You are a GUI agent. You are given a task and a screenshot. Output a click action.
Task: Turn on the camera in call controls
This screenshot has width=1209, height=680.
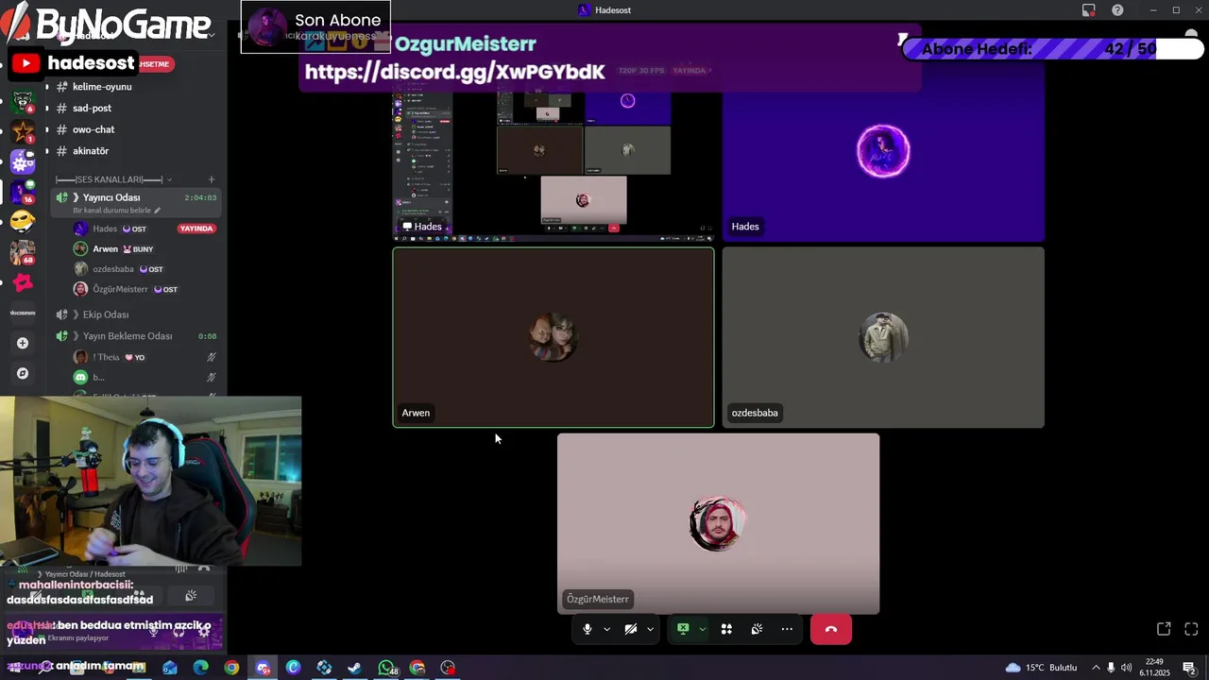click(x=631, y=629)
